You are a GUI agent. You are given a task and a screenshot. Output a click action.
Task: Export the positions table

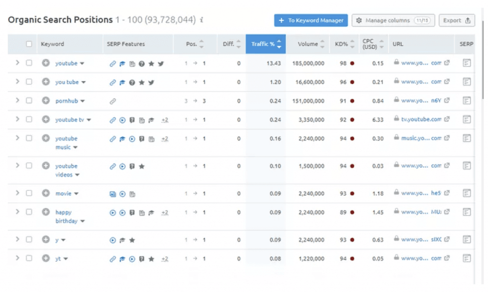coord(457,20)
